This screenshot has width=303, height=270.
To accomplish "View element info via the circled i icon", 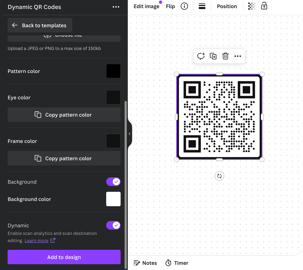I will click(184, 6).
